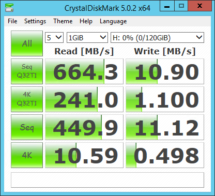Click the 4K write result 0.498
The height and width of the screenshot is (196, 215).
pos(165,155)
